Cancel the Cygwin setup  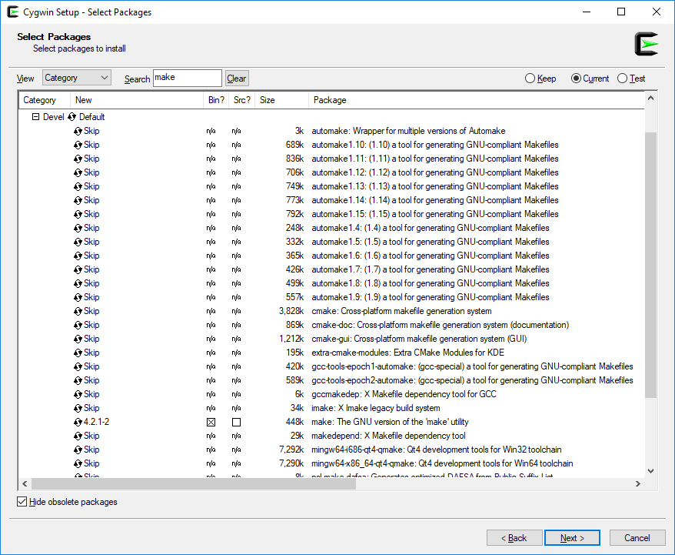tap(637, 538)
